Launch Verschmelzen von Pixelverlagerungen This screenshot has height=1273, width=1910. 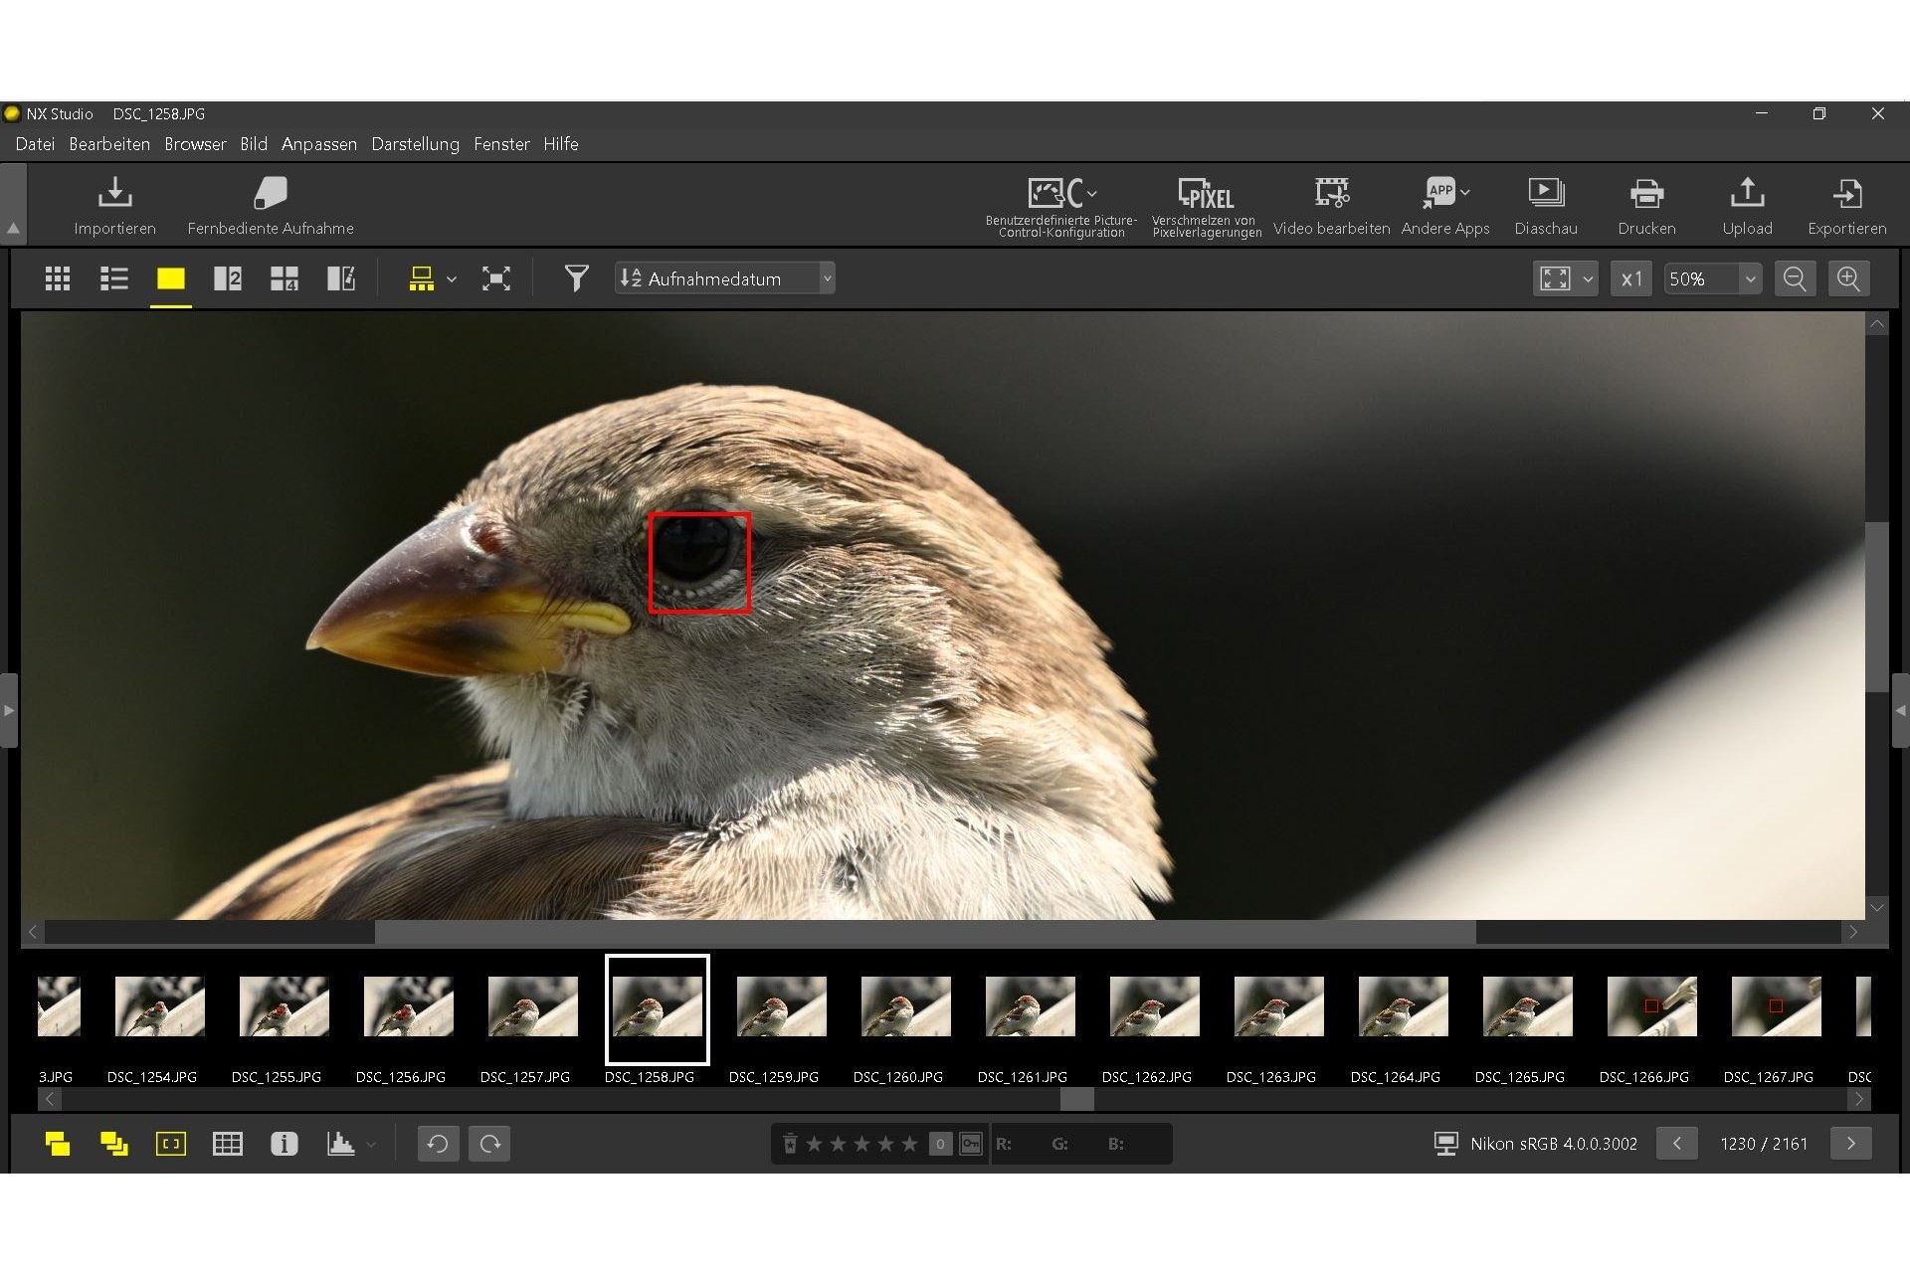(1207, 206)
